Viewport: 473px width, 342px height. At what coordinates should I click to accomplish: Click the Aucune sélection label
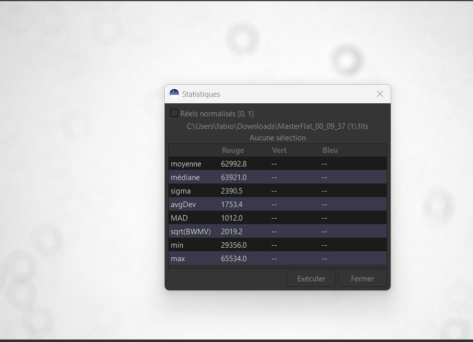pos(278,138)
